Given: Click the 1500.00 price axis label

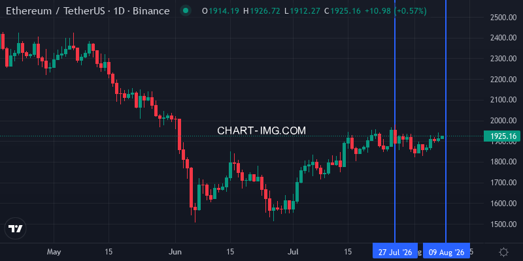Looking at the screenshot, I should pos(503,224).
